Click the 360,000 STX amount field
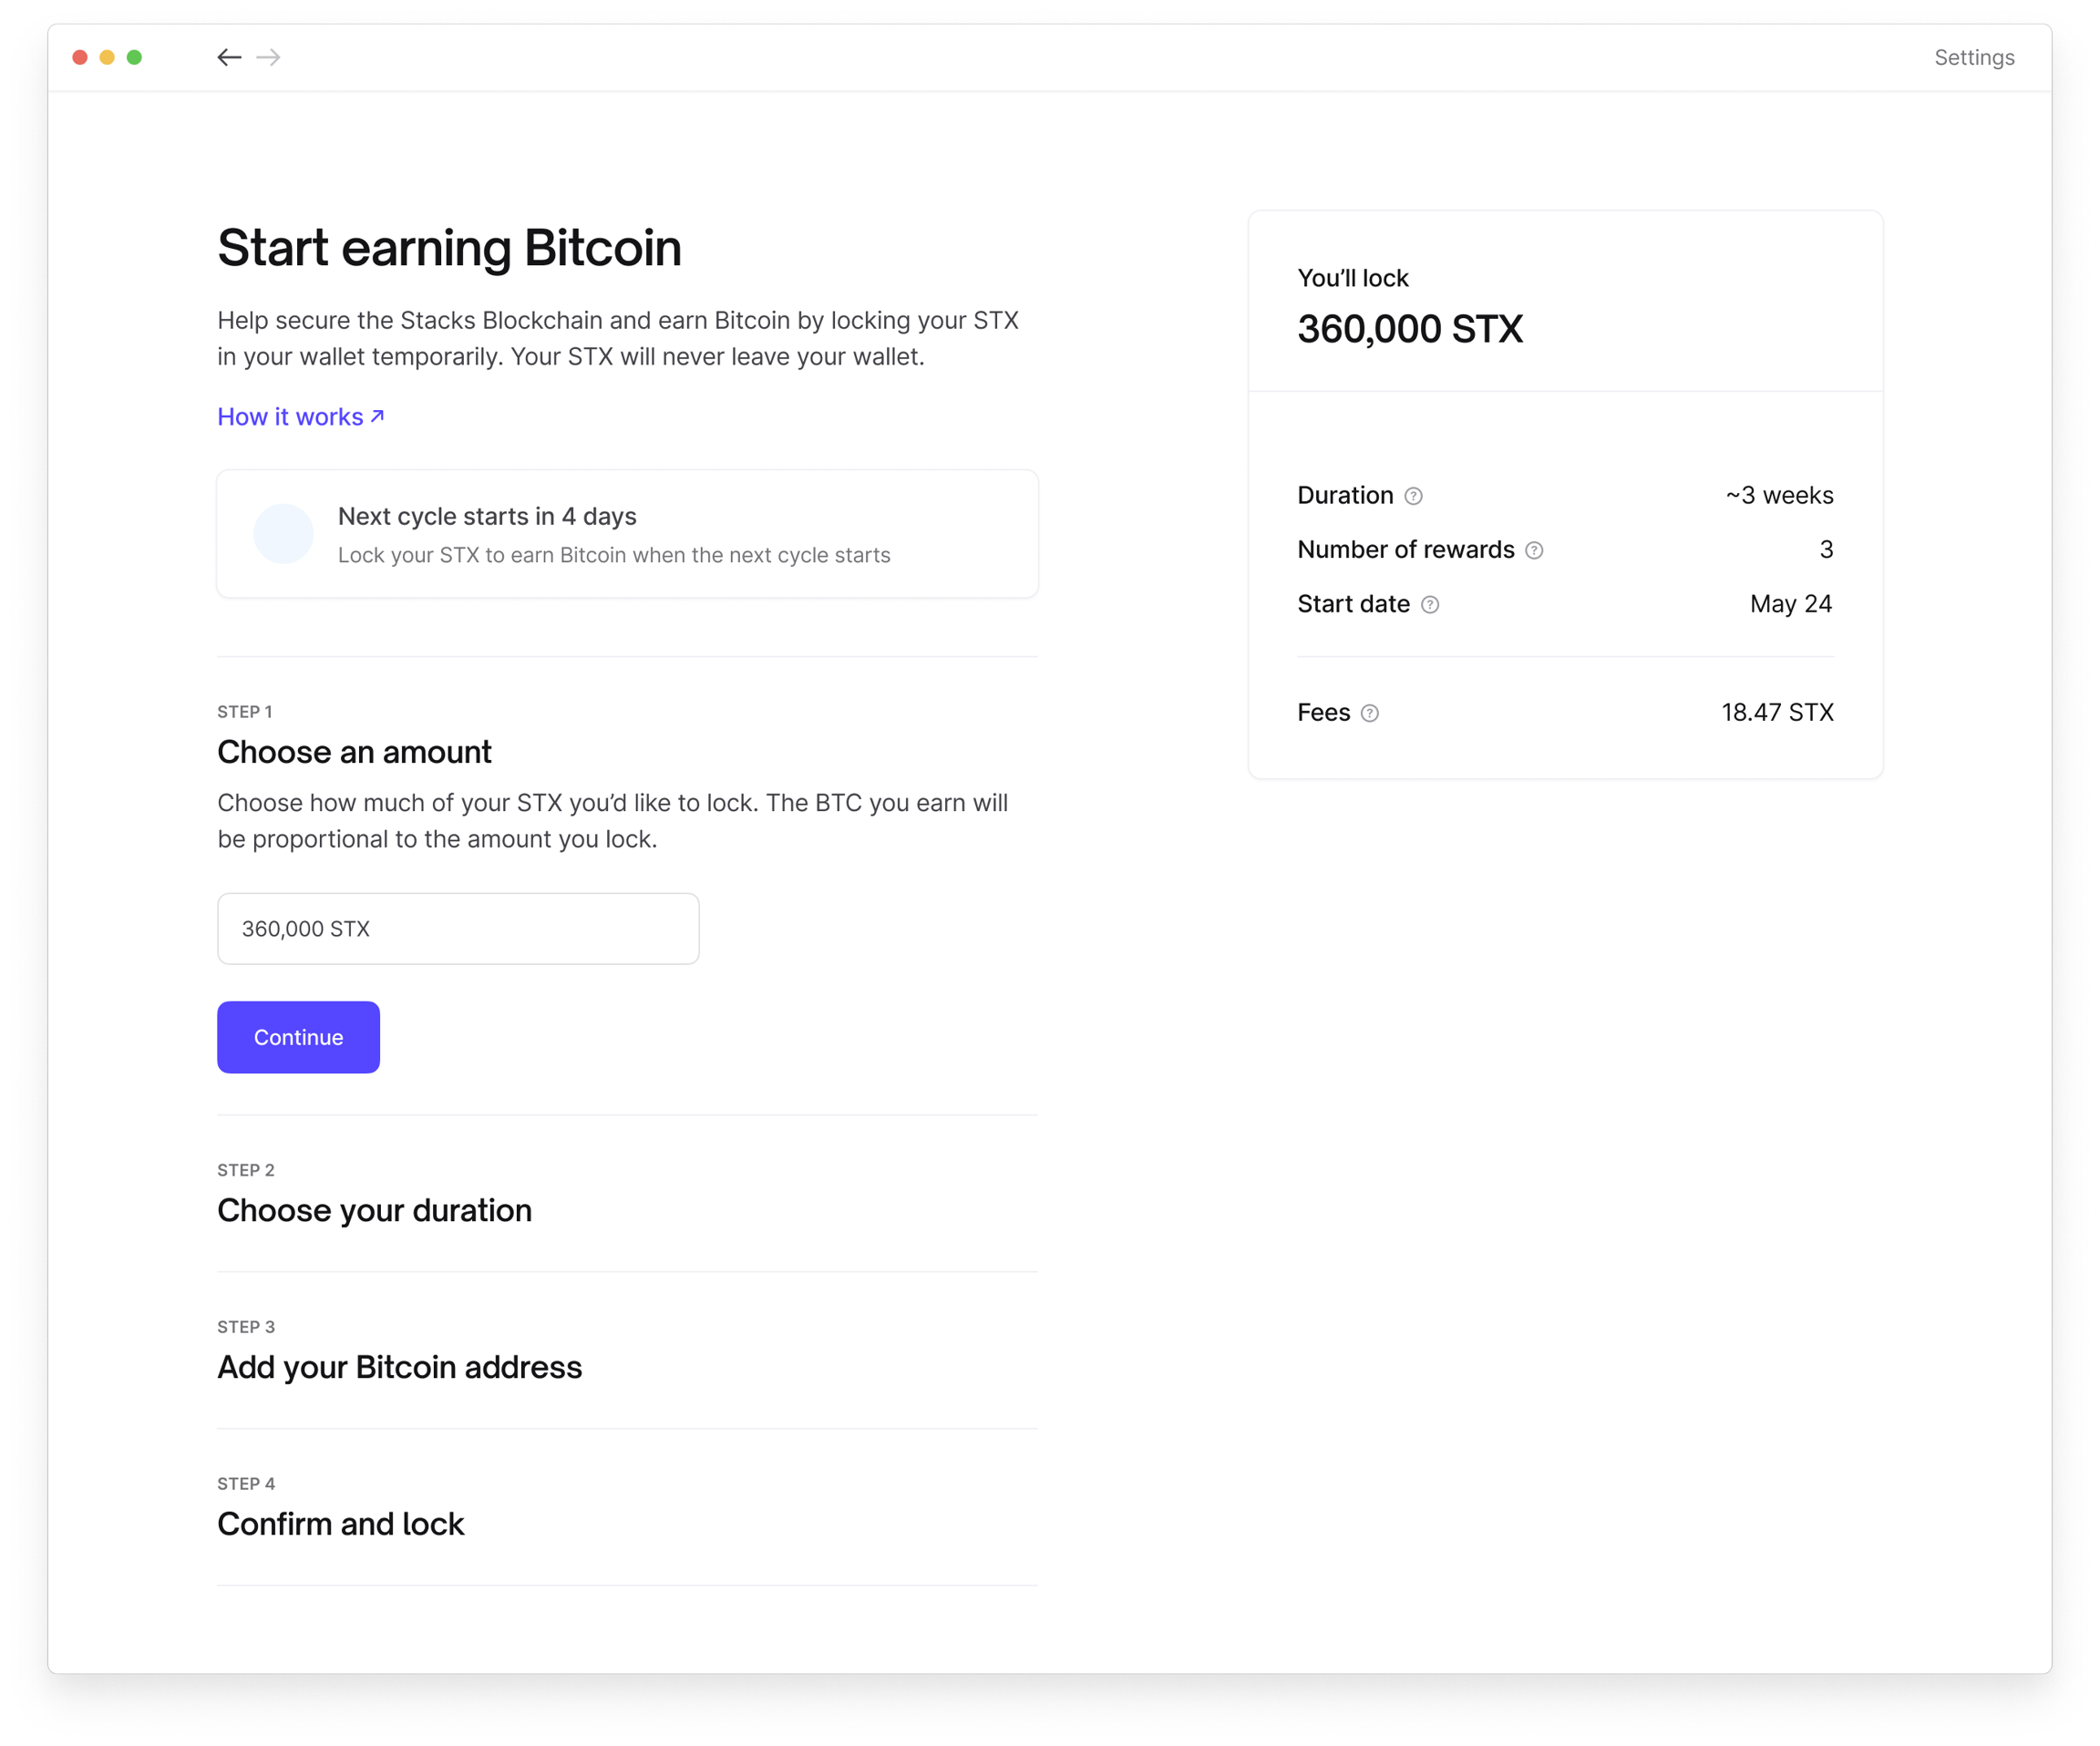Viewport: 2100px width, 1746px height. pos(458,929)
